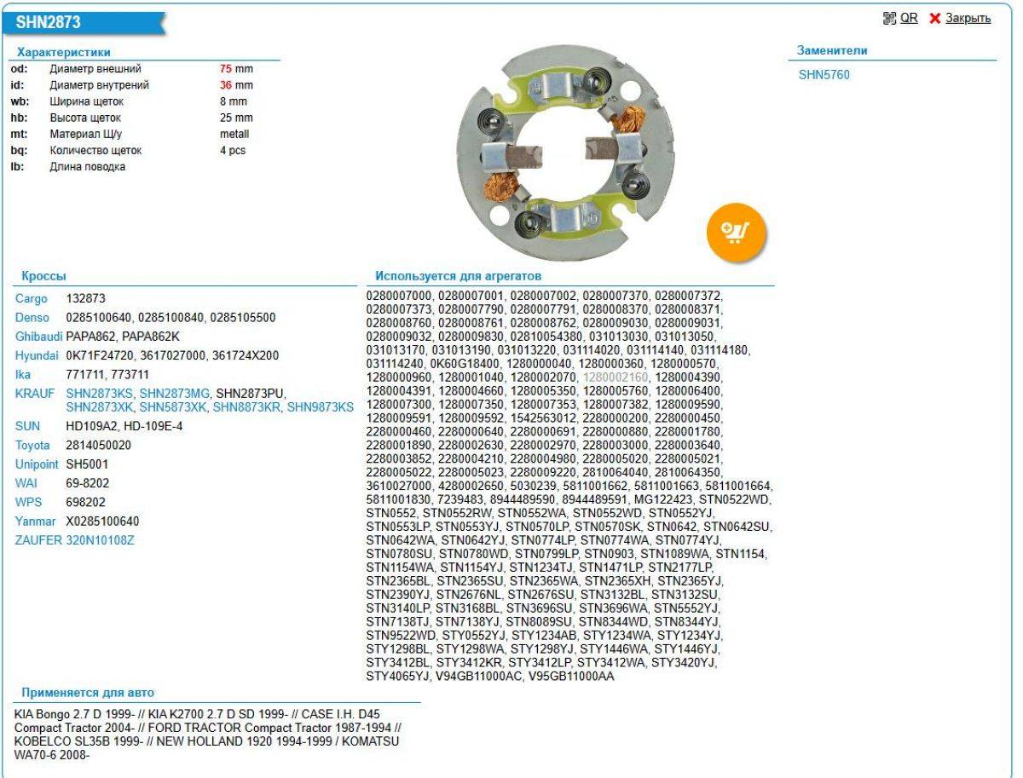Open the WAI brand link
This screenshot has width=1023, height=778.
coord(26,483)
